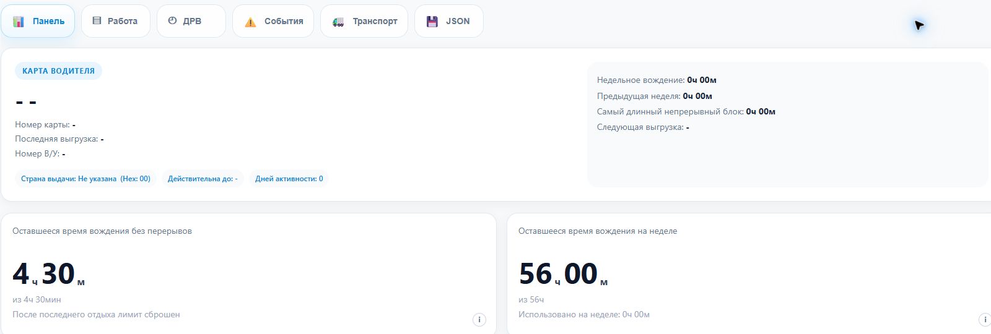The height and width of the screenshot is (334, 991).
Task: Open the ДРВ tab
Action: [191, 21]
